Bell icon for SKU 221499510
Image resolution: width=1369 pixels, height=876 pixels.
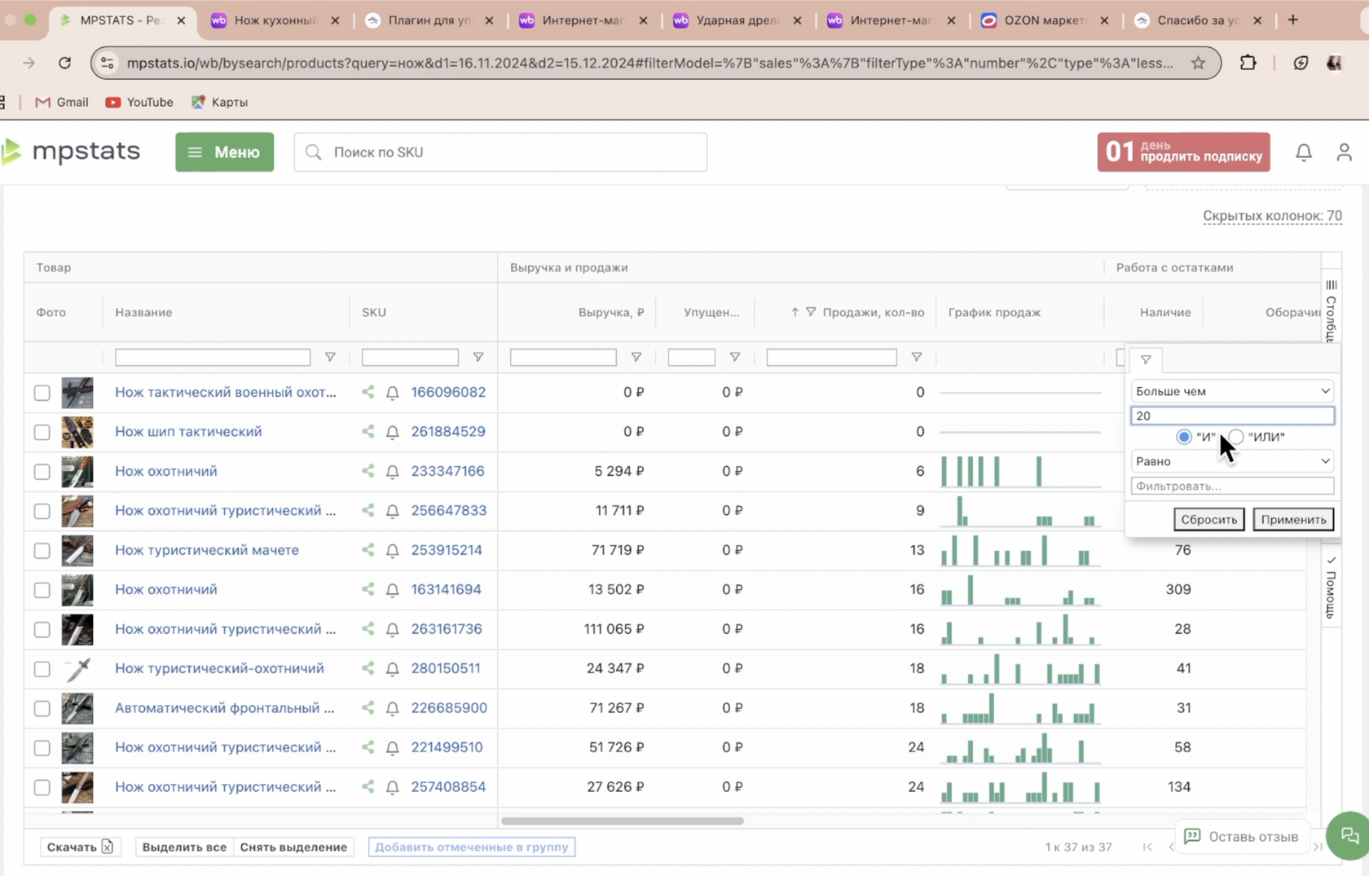(x=392, y=748)
